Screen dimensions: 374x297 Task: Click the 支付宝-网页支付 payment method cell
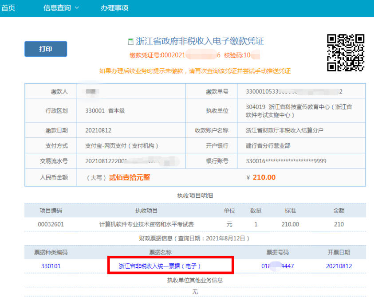pos(122,145)
